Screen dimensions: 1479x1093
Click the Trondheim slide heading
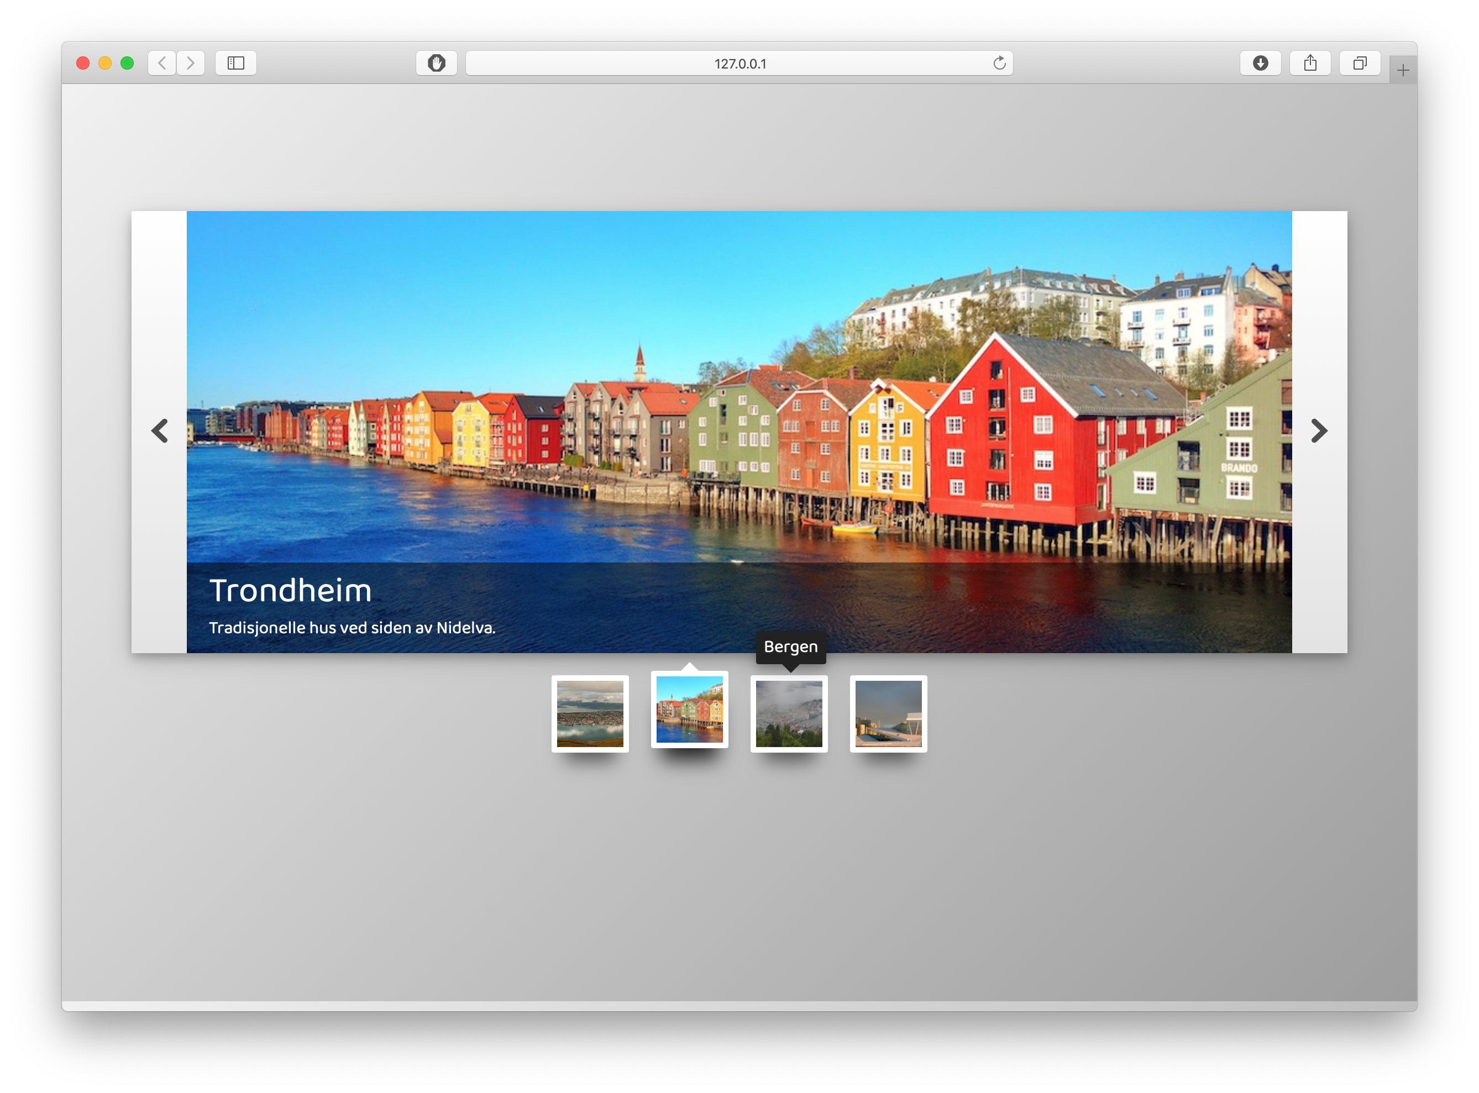(291, 590)
